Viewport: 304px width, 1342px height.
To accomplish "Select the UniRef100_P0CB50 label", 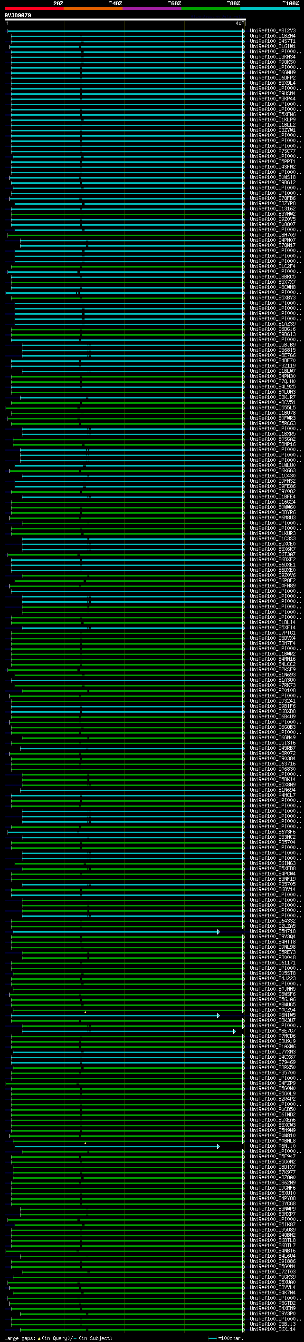I will point(272,1109).
